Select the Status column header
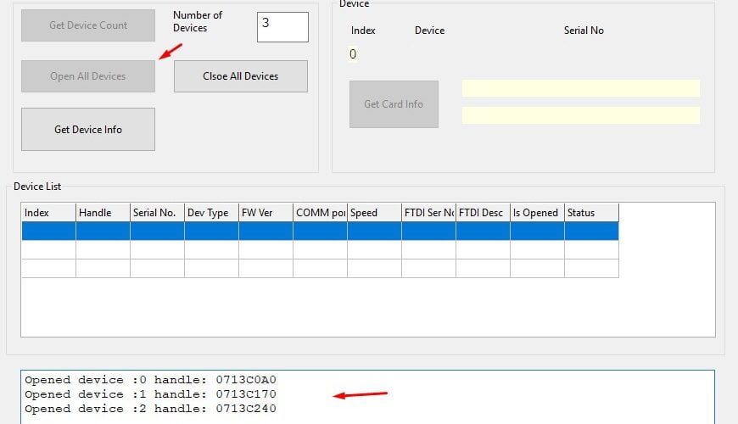 coord(591,213)
